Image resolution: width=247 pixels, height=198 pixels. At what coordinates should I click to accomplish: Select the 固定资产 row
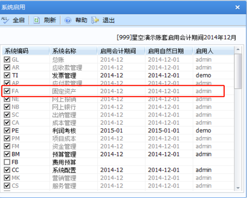[113, 91]
